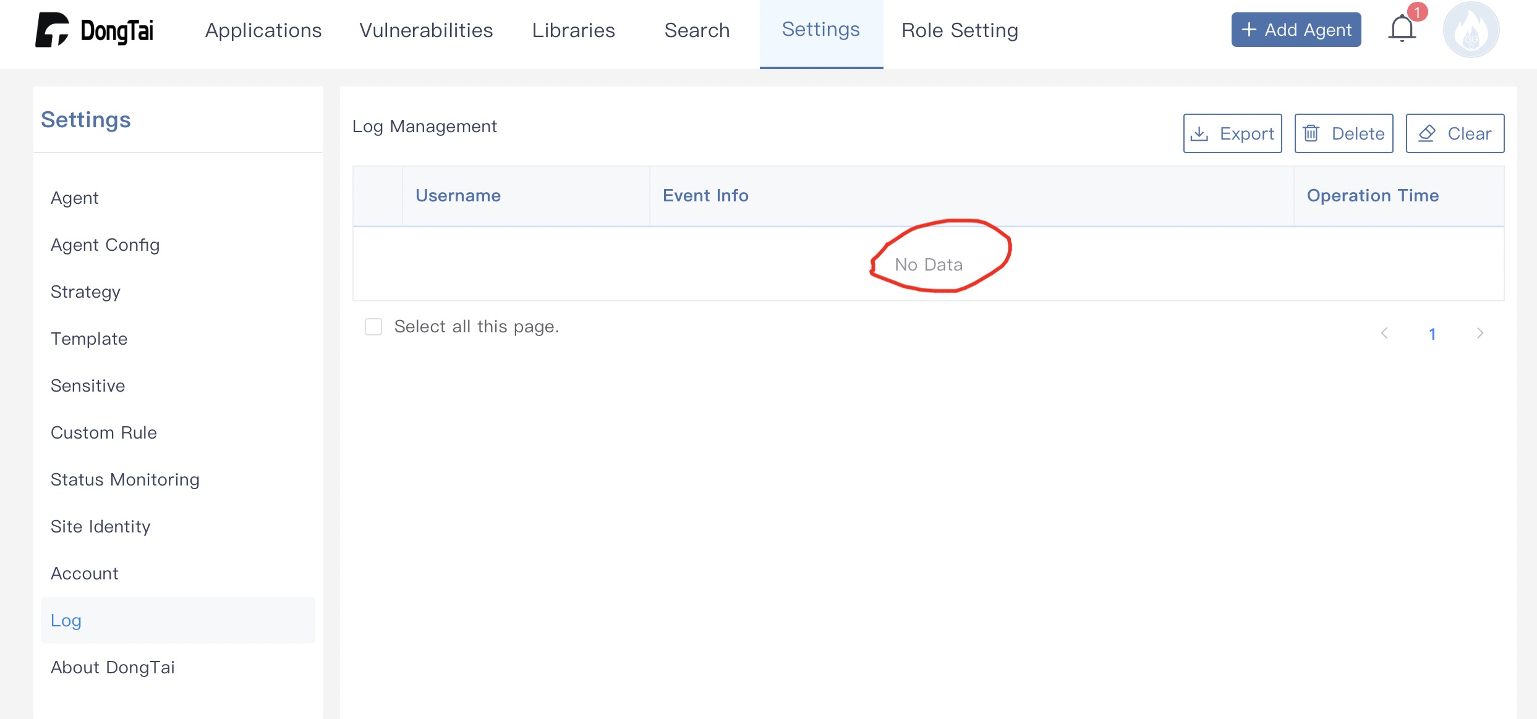Go to next page arrow
Screen dimensions: 1537x719
pyautogui.click(x=1480, y=334)
